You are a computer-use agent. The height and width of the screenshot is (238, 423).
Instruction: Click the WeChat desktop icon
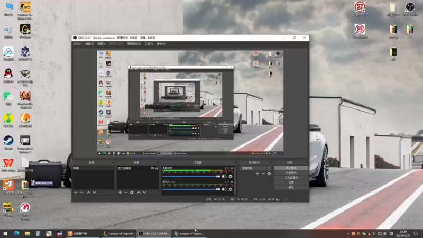click(8, 98)
